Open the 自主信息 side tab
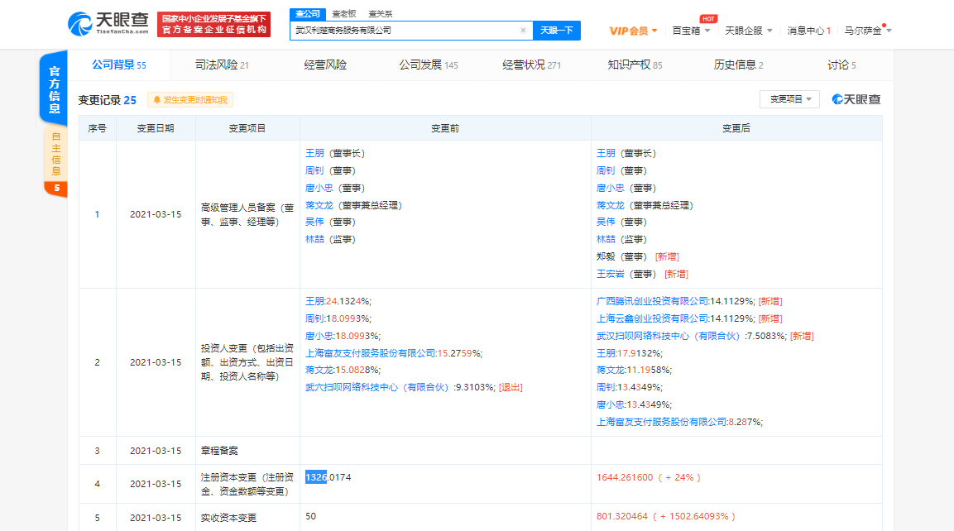The image size is (954, 531). (x=55, y=154)
